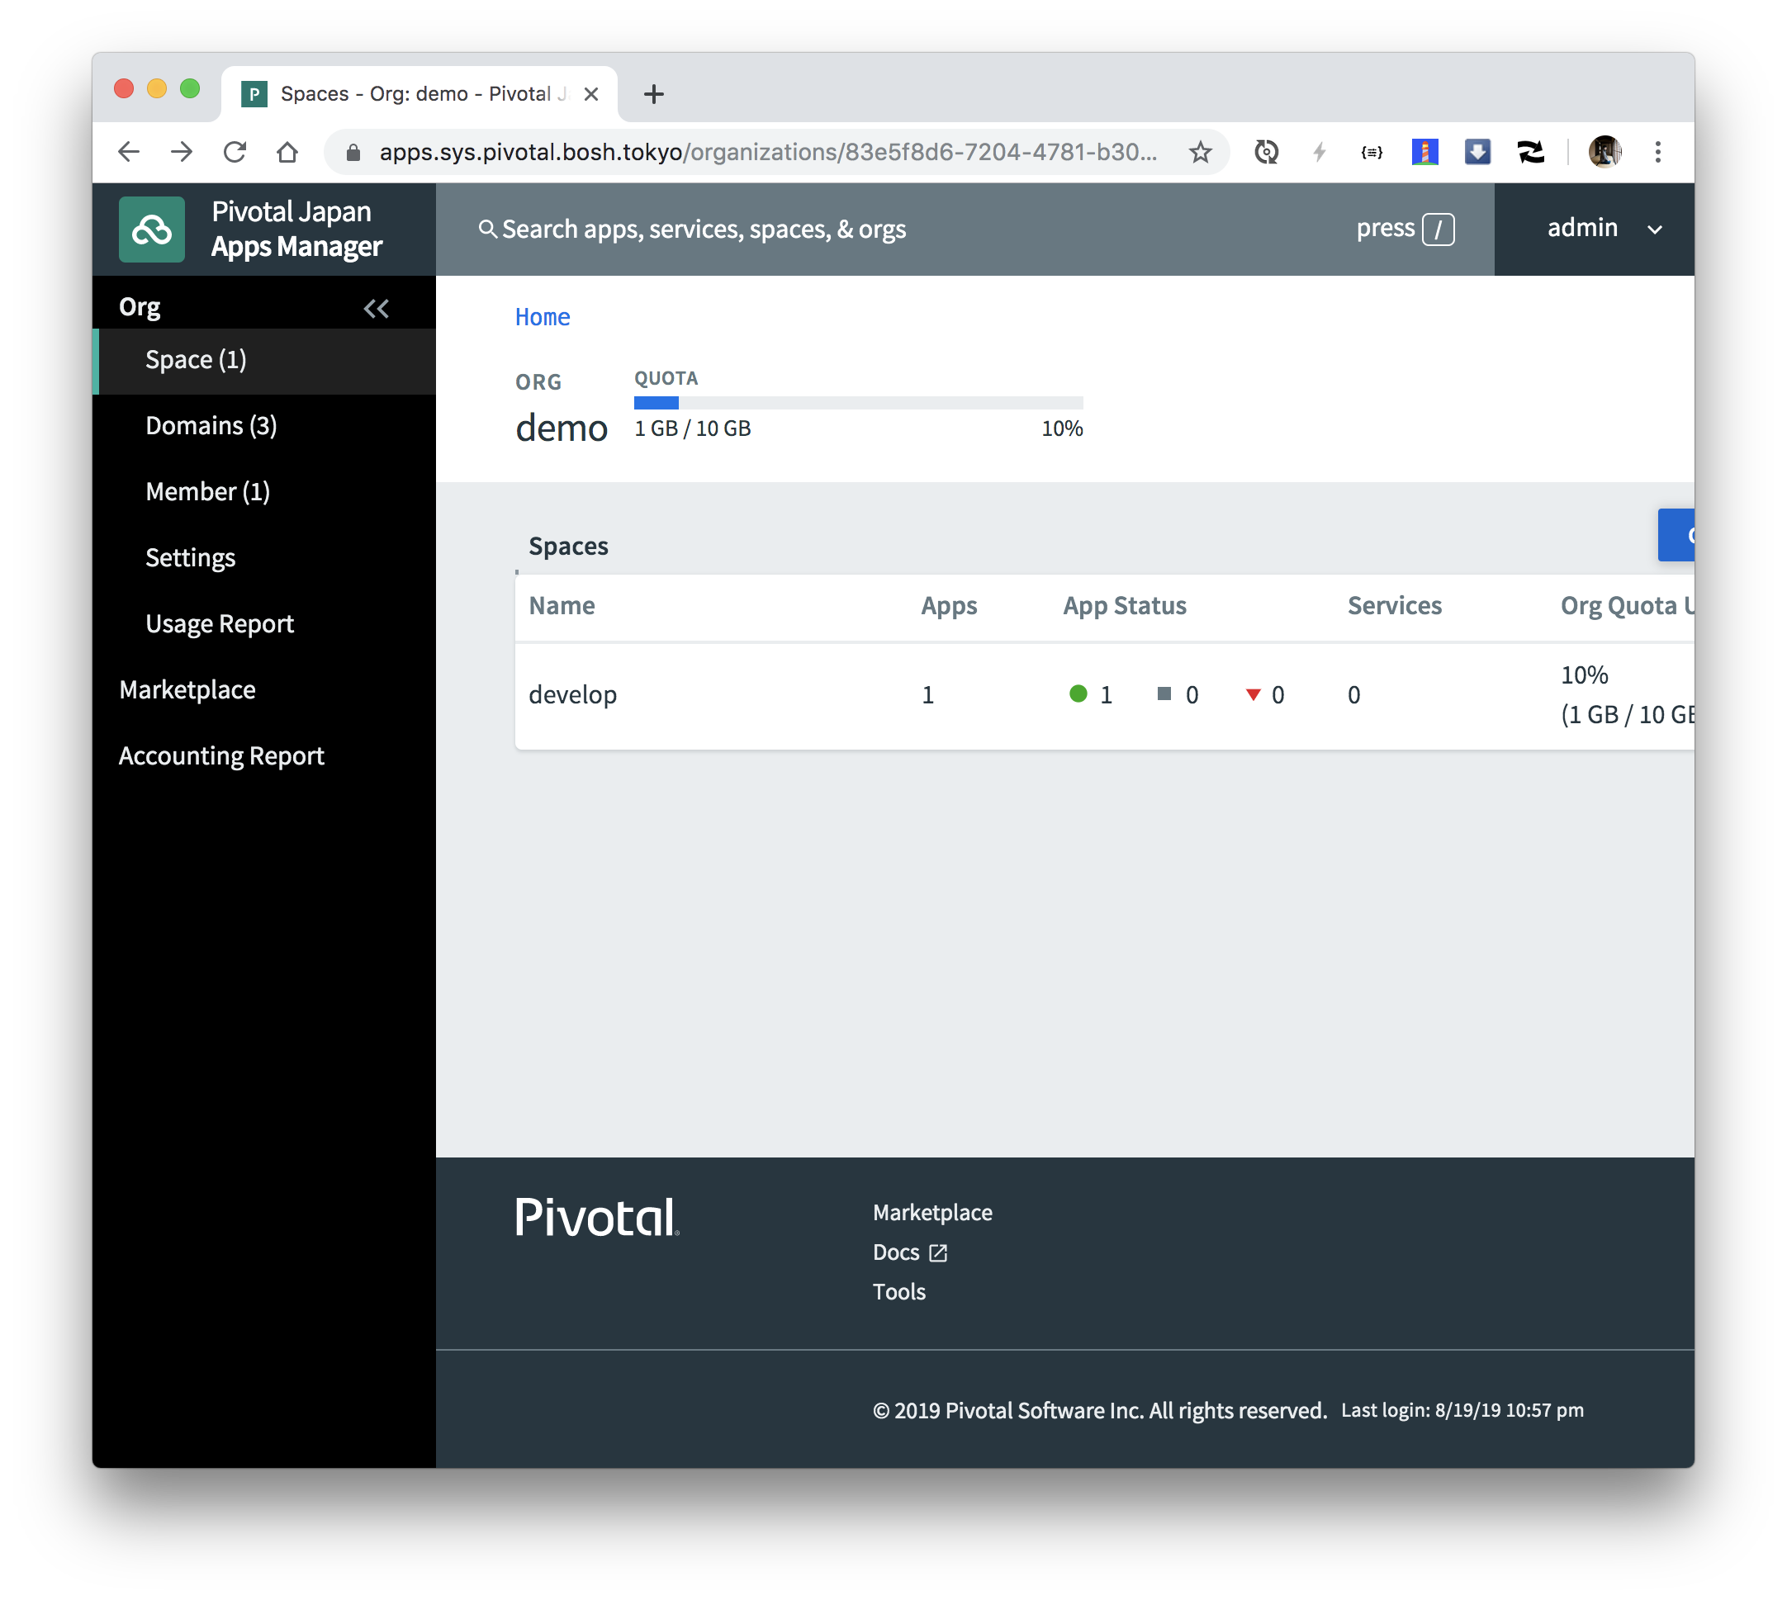This screenshot has height=1600, width=1787.
Task: Click the Apps column header
Action: pos(948,606)
